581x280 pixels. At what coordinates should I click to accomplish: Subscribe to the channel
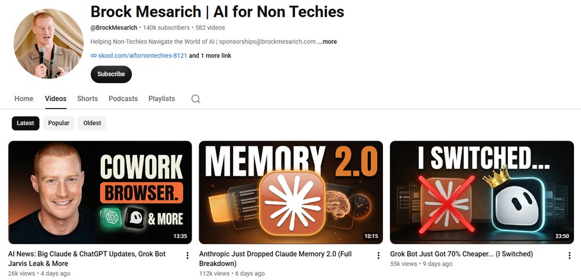pos(111,74)
